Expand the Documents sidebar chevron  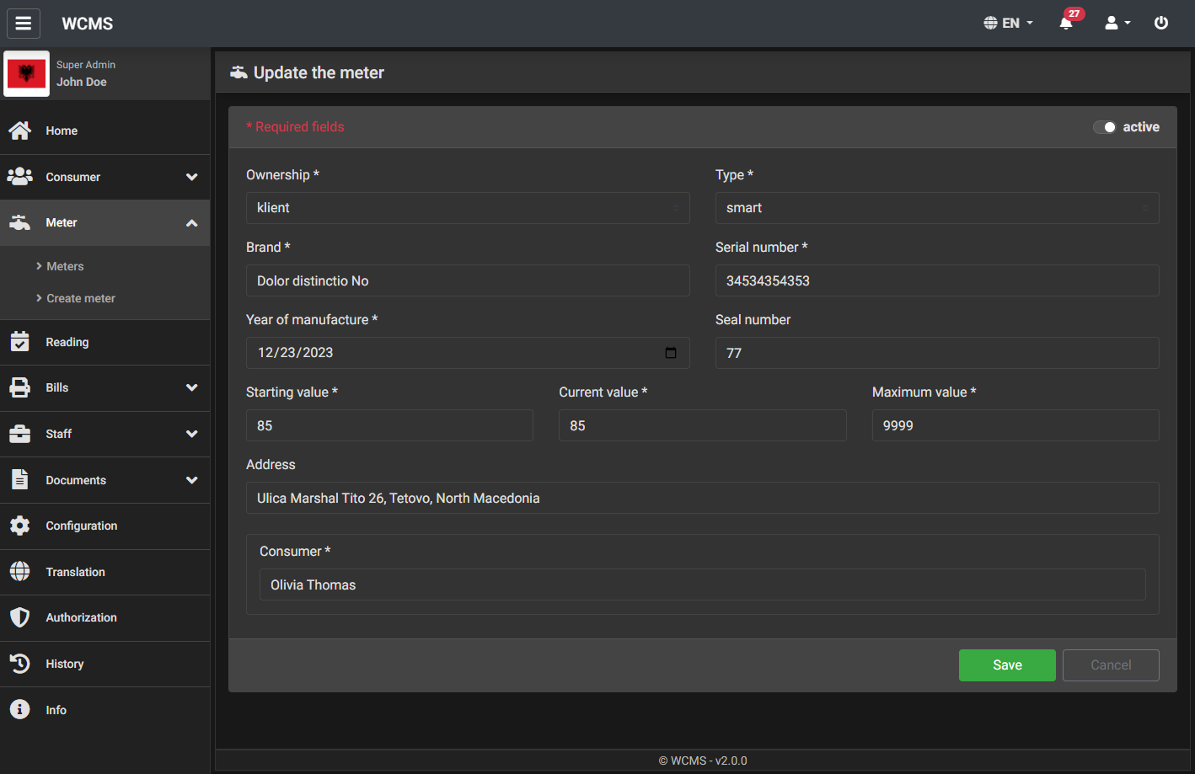point(192,480)
